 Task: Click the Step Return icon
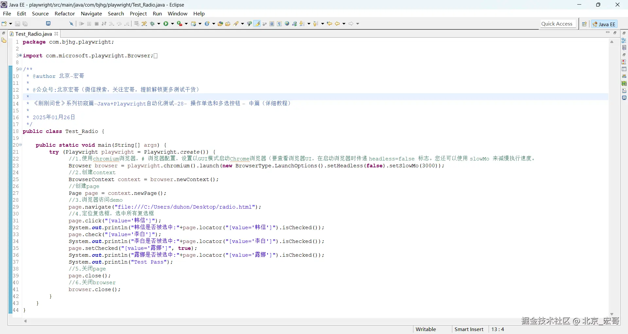(127, 24)
